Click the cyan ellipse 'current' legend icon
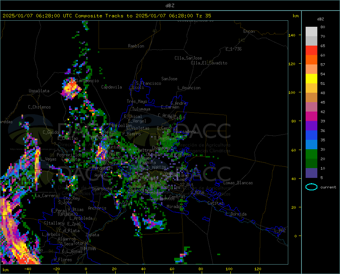Screen dimensions: 340x274 [311, 187]
